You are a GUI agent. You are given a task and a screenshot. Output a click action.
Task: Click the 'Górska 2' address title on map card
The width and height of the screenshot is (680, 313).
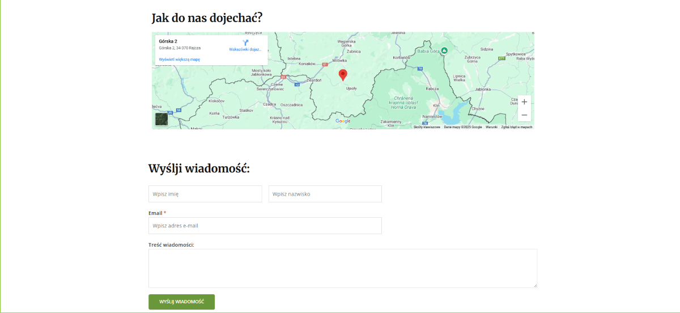(x=168, y=41)
